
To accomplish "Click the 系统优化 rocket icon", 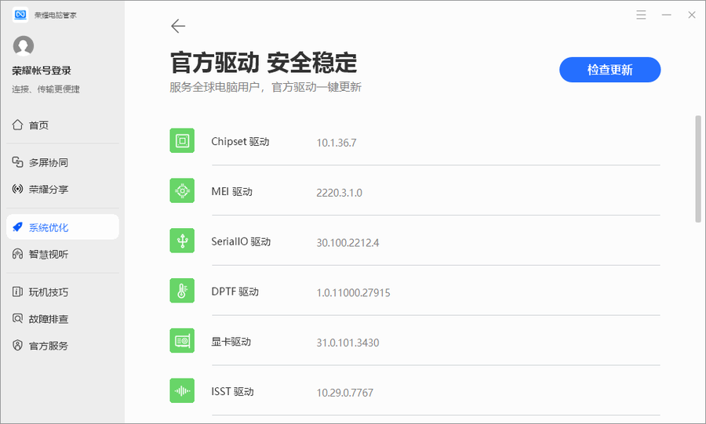I will click(x=17, y=227).
